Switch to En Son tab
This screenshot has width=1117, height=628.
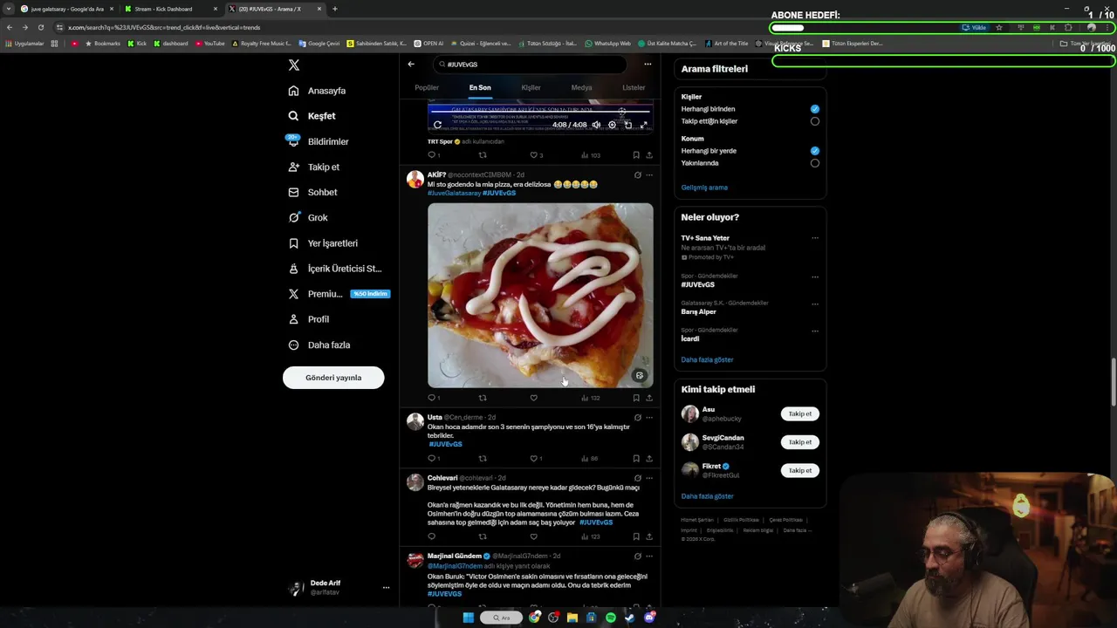(x=480, y=87)
